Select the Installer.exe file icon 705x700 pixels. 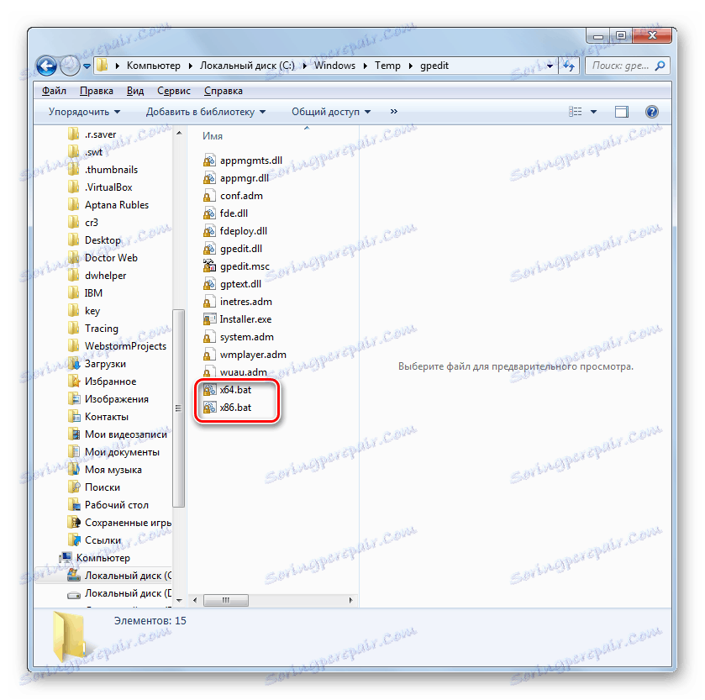tap(209, 319)
